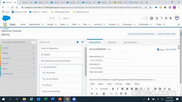Select DR_ExtractAccountContactDetails in Structure

click(x=61, y=61)
